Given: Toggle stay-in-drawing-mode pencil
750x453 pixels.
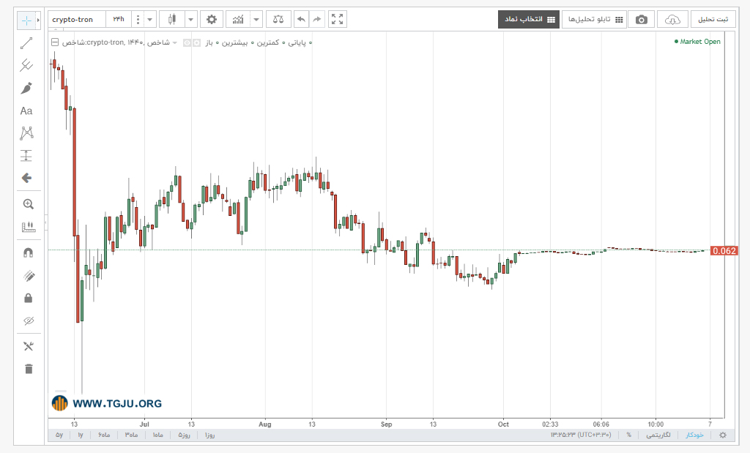Looking at the screenshot, I should (x=29, y=276).
